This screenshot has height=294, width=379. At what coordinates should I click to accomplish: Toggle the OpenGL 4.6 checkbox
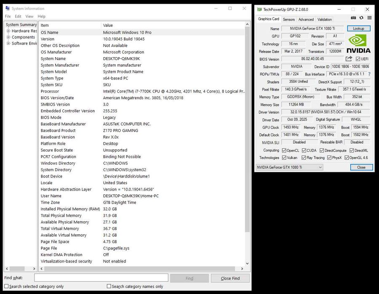pyautogui.click(x=347, y=158)
